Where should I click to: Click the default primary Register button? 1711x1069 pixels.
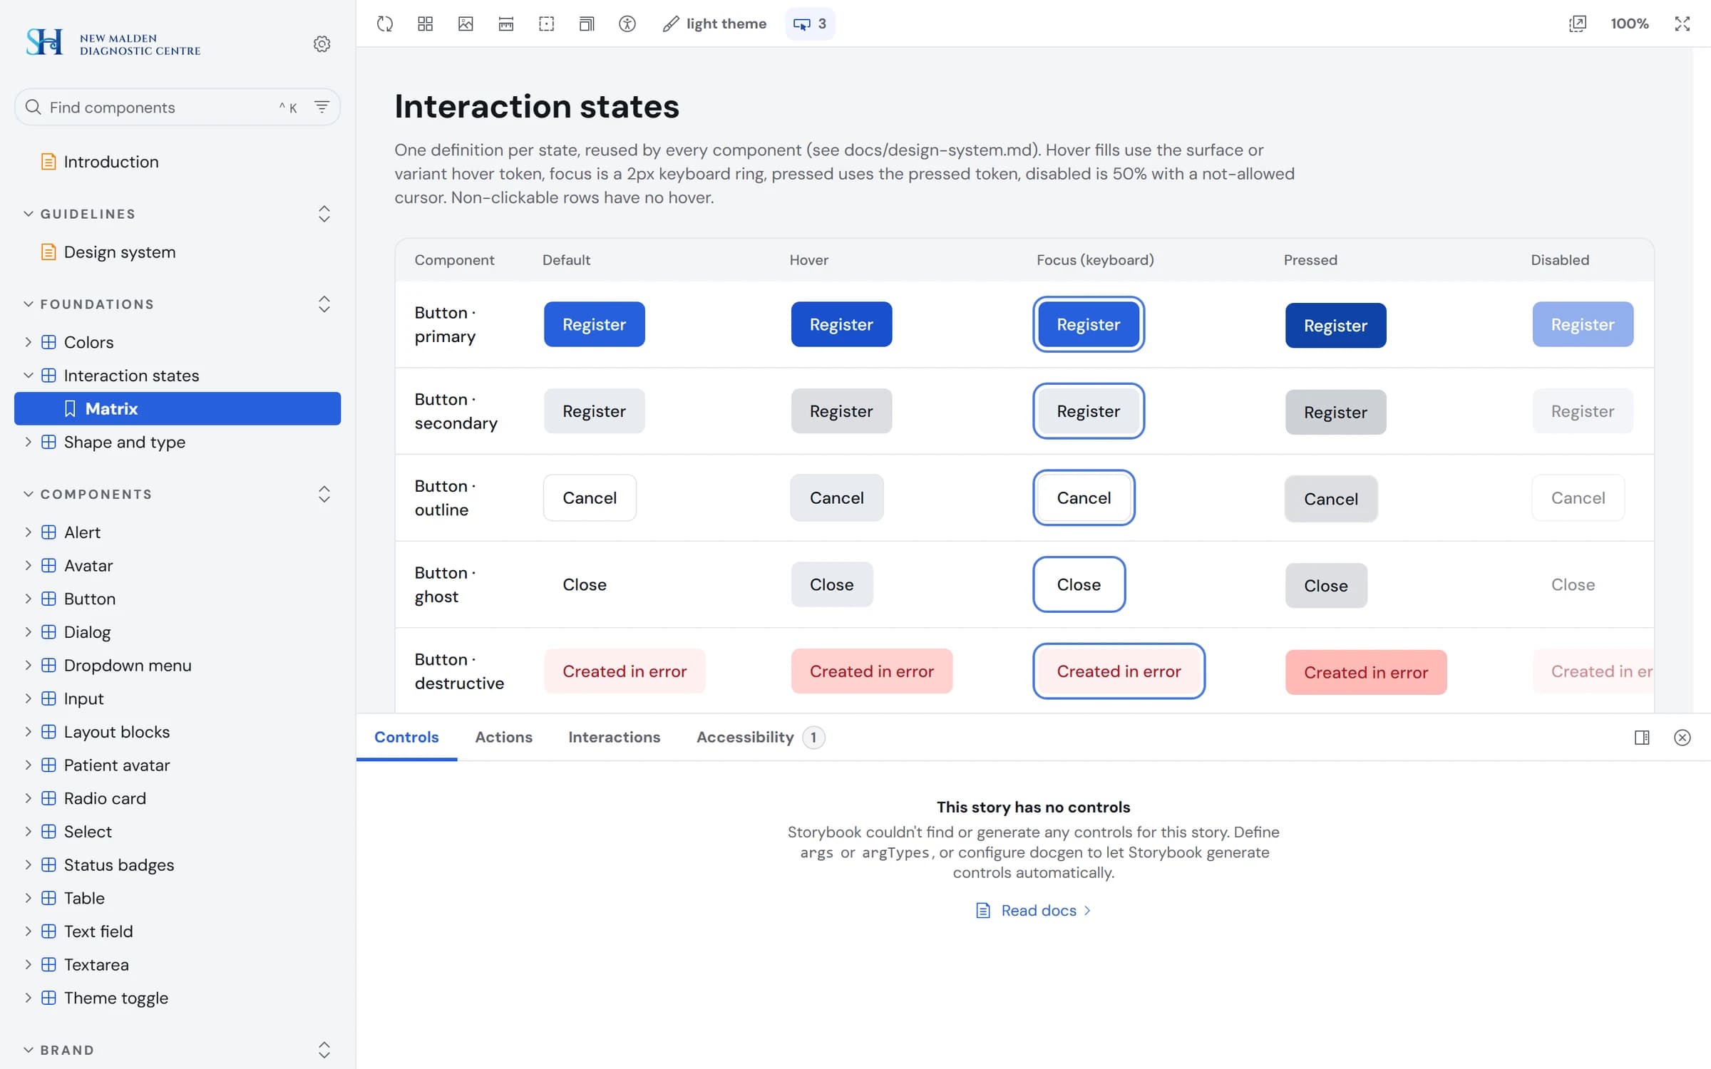coord(595,324)
